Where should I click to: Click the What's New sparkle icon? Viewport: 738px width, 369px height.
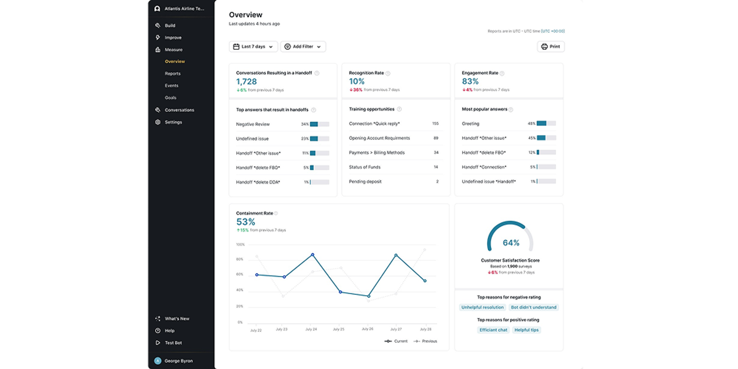[x=158, y=319]
